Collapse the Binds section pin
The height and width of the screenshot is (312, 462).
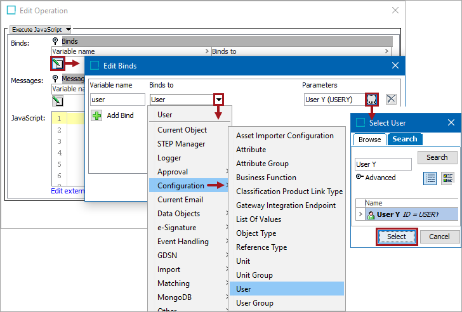pos(55,41)
